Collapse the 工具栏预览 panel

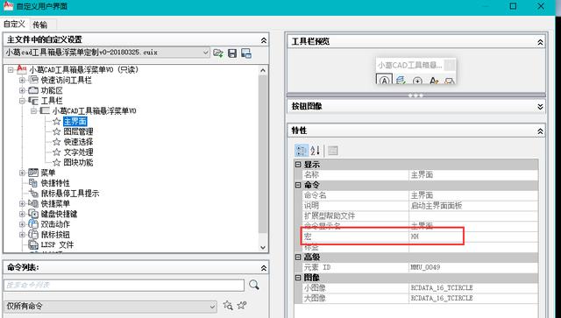[540, 42]
